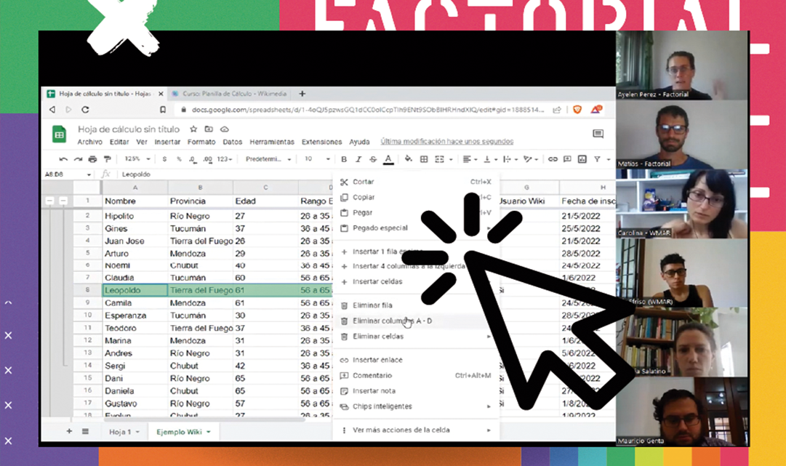Viewport: 786px width, 466px height.
Task: Click the Borders grid icon
Action: pos(424,159)
